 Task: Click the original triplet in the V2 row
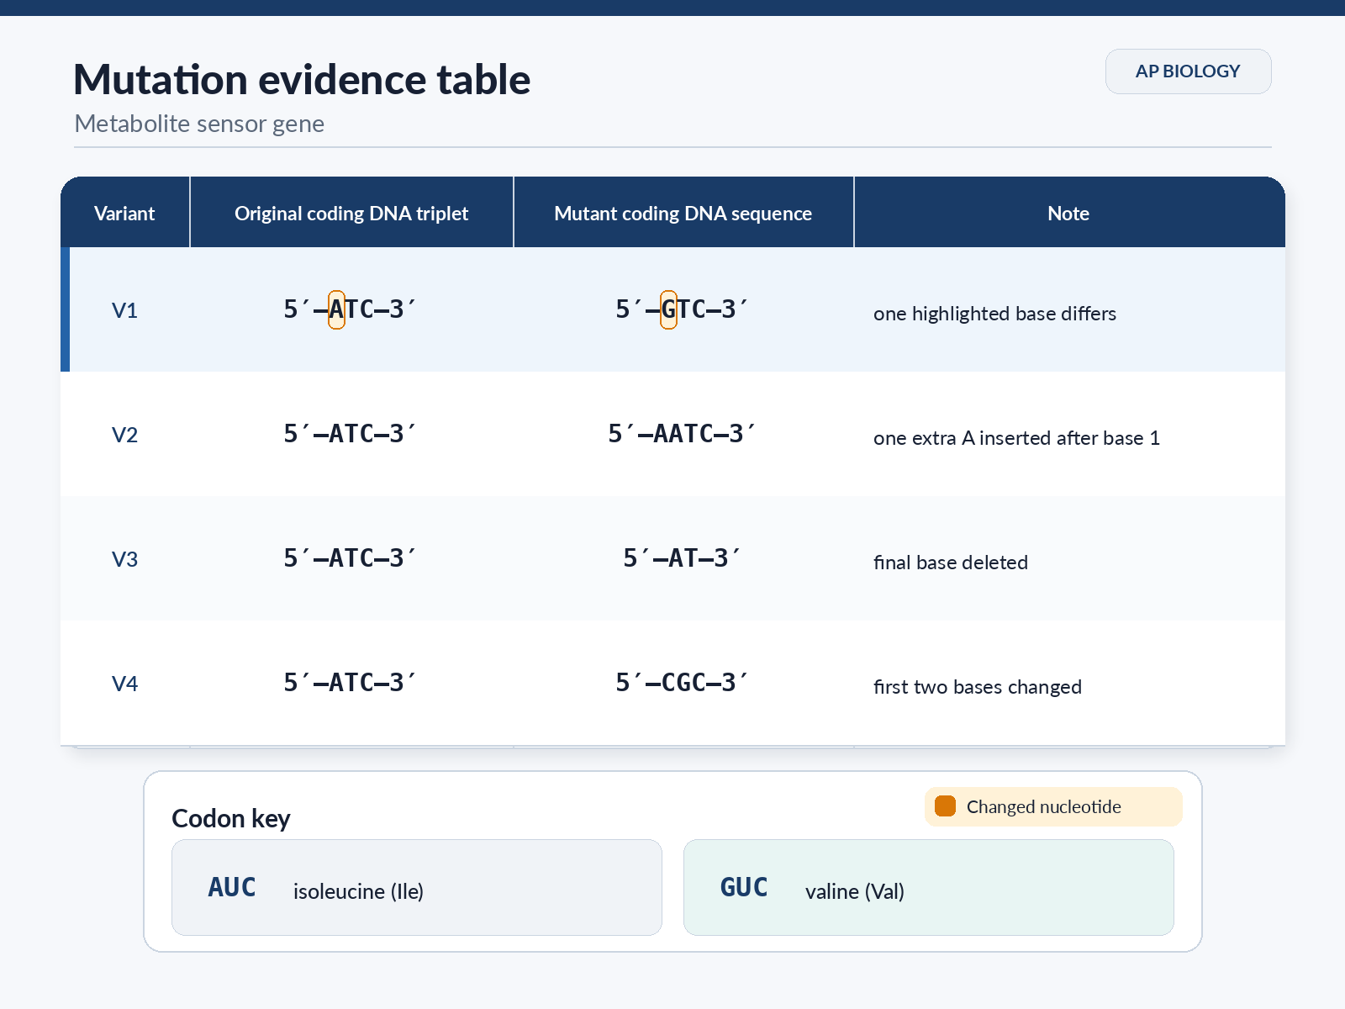click(x=350, y=434)
